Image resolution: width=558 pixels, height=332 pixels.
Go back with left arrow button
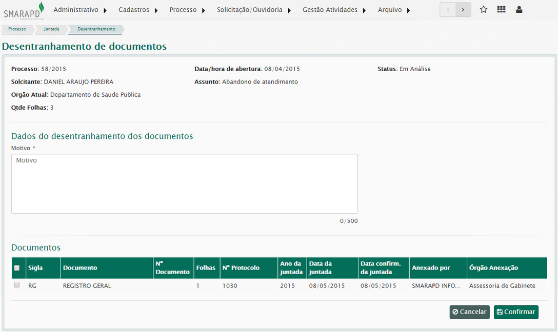(x=448, y=10)
